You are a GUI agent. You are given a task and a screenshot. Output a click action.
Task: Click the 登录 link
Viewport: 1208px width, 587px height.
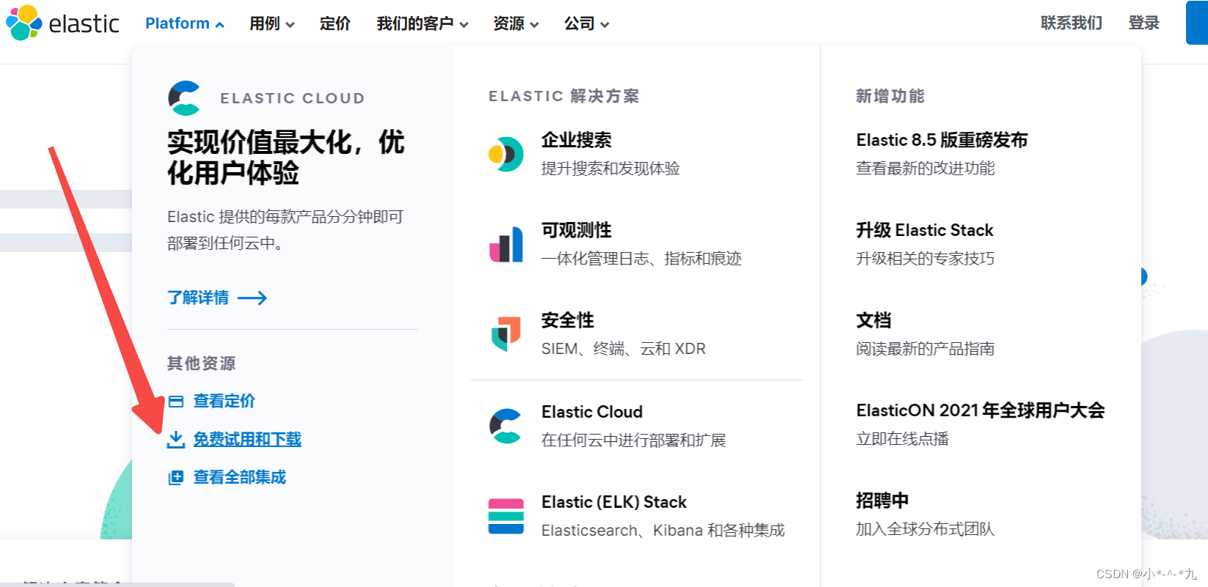point(1144,23)
